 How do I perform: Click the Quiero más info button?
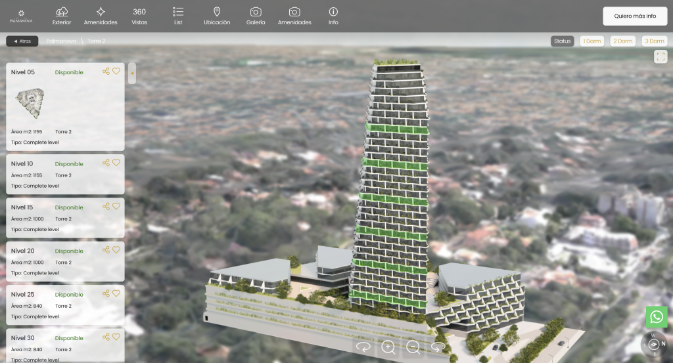click(635, 16)
